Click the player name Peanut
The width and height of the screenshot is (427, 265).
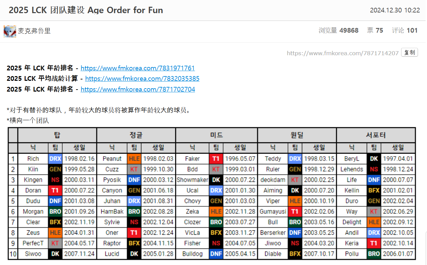tap(112, 159)
